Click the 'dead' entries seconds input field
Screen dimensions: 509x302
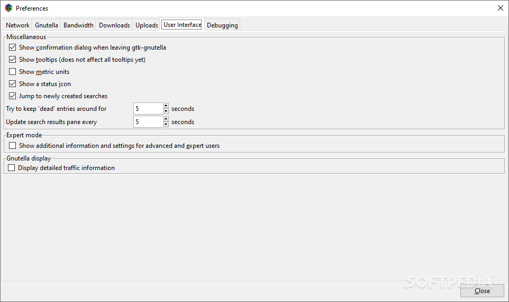pos(148,109)
